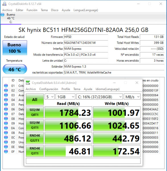The height and width of the screenshot is (171, 167).
Task: Click status orb for attribute 0A
Action: pos(6,128)
